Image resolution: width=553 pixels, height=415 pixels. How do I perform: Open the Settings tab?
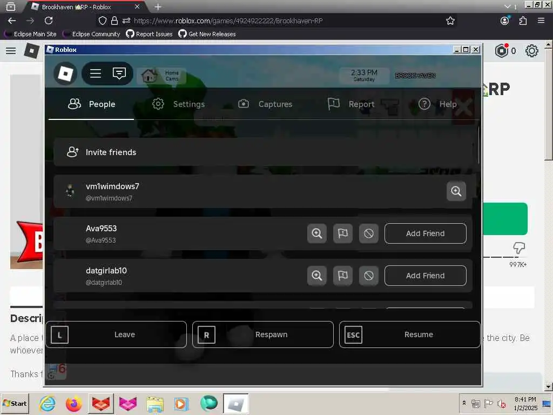click(178, 104)
